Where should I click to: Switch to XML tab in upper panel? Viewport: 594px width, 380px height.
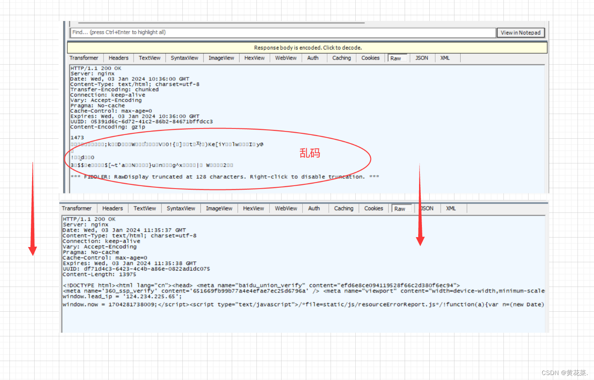tap(445, 58)
